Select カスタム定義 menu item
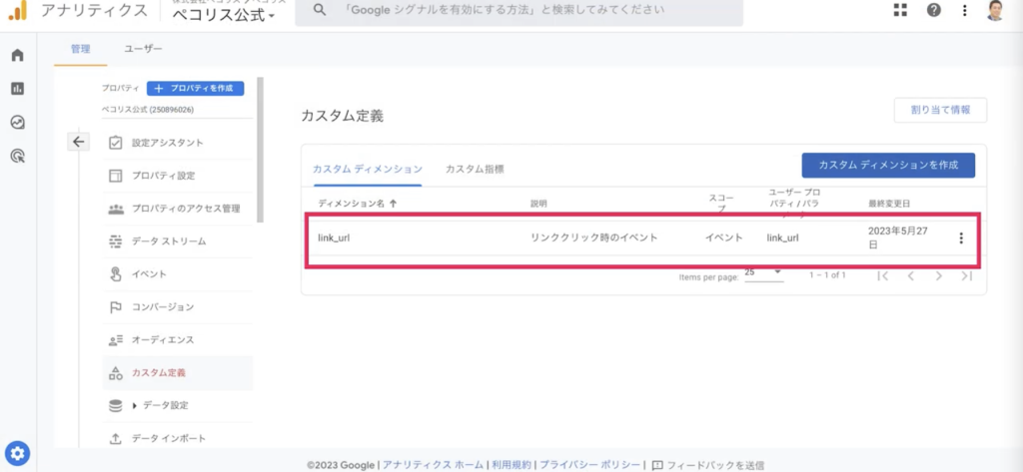Screen dimensions: 1023x472 [x=178, y=373]
